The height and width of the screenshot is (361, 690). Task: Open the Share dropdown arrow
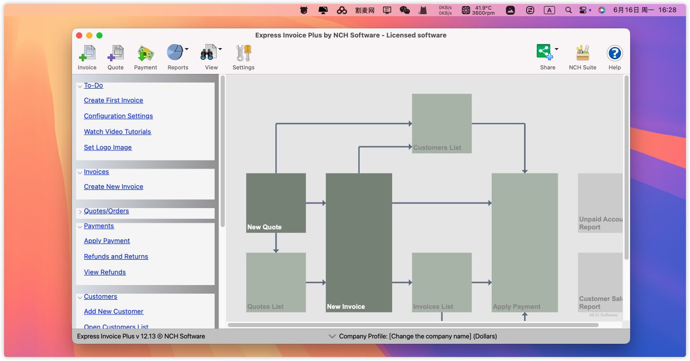click(557, 49)
